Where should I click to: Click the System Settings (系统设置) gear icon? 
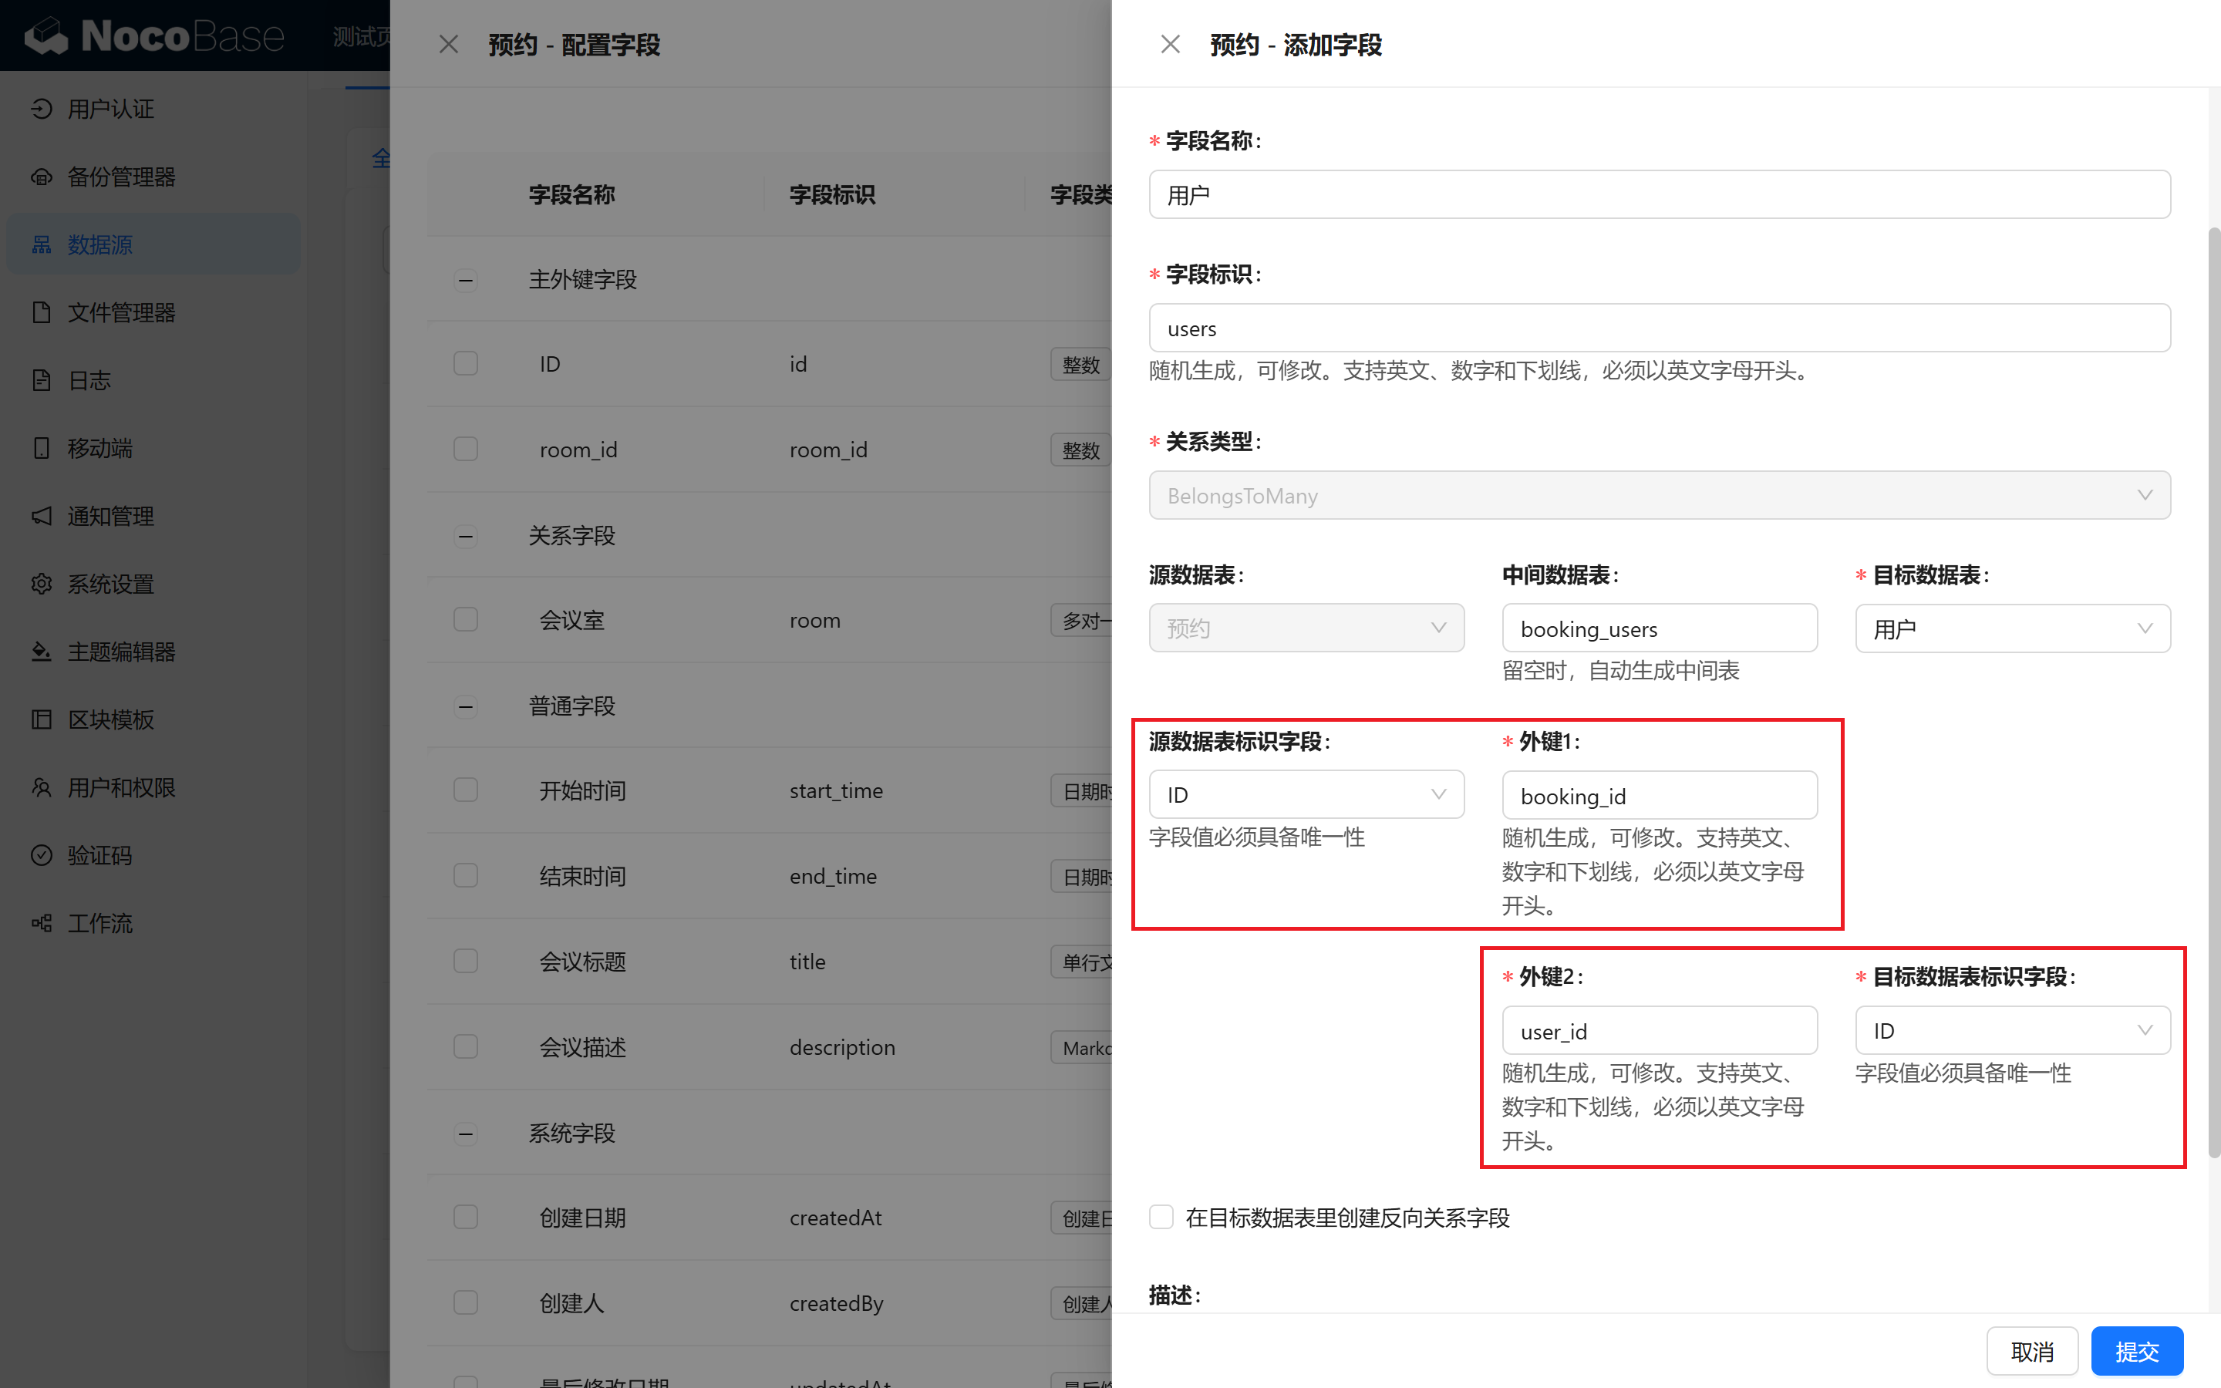(42, 584)
